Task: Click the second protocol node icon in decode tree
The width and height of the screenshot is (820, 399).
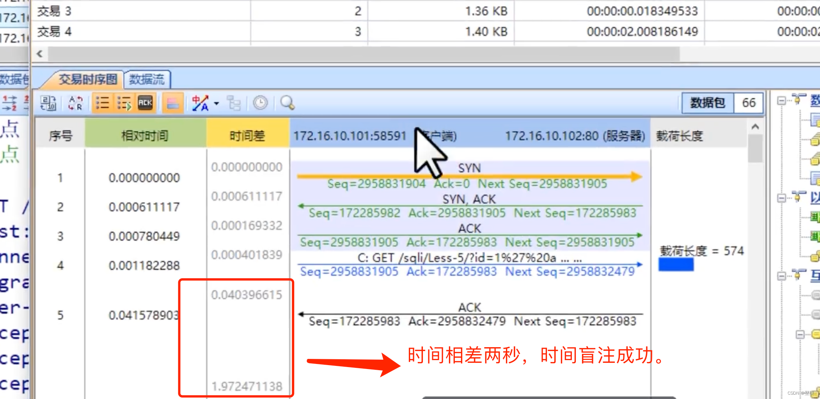Action: (x=798, y=196)
